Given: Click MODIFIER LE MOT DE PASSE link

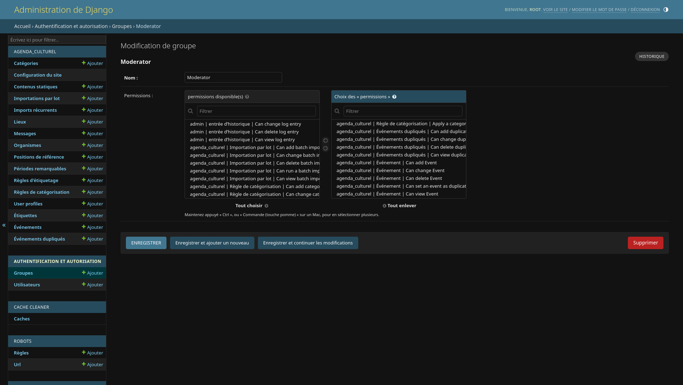Looking at the screenshot, I should pos(599,10).
